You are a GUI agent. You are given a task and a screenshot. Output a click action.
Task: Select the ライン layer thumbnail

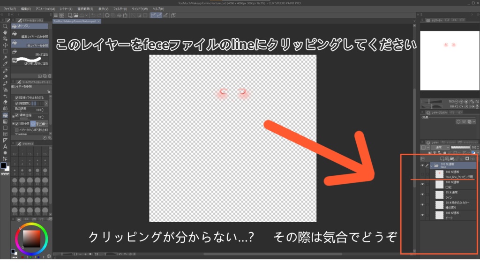pos(438,195)
